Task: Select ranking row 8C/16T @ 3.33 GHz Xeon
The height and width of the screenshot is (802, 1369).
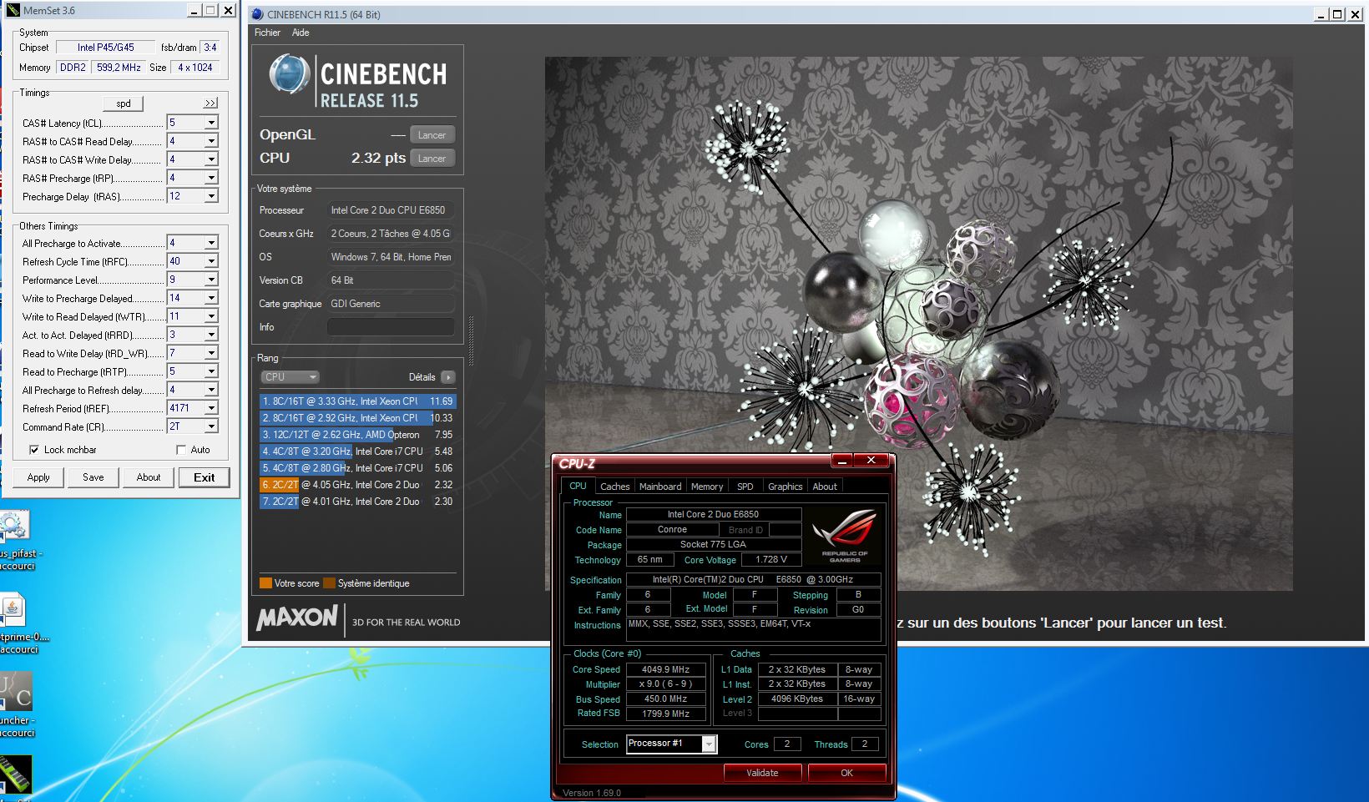Action: (x=357, y=401)
